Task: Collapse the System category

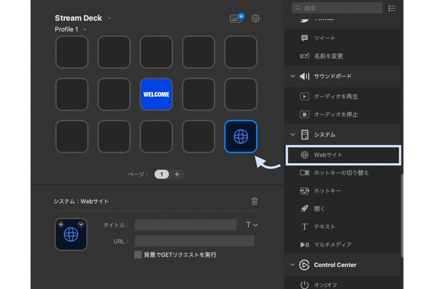Action: click(x=292, y=134)
